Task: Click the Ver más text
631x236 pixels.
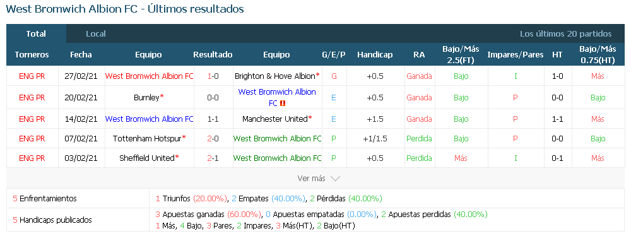Action: 312,179
